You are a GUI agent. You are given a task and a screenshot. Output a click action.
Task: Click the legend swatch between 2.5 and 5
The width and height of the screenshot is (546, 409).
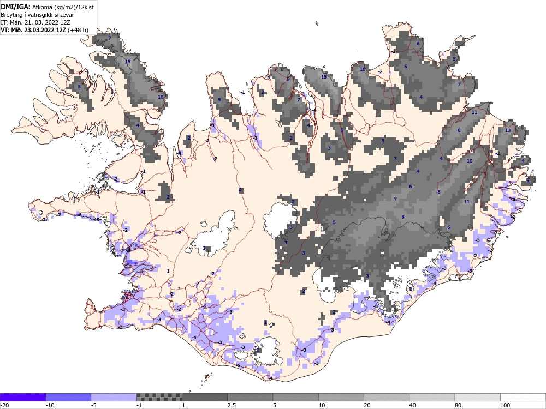point(250,397)
